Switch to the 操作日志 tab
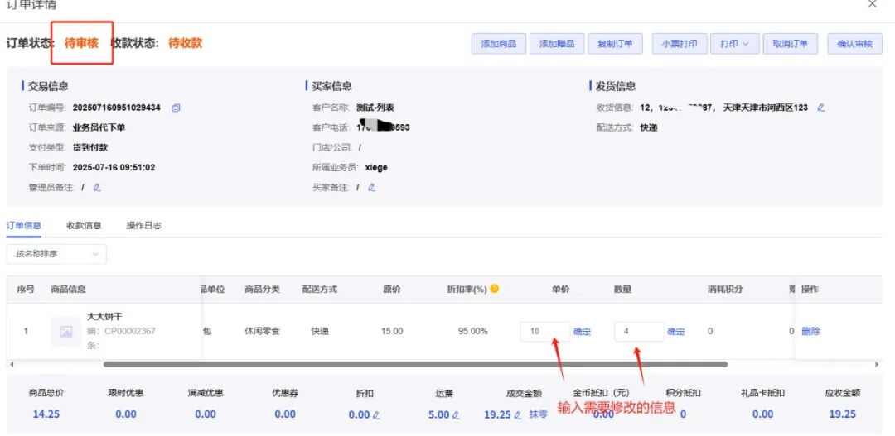 [x=144, y=225]
